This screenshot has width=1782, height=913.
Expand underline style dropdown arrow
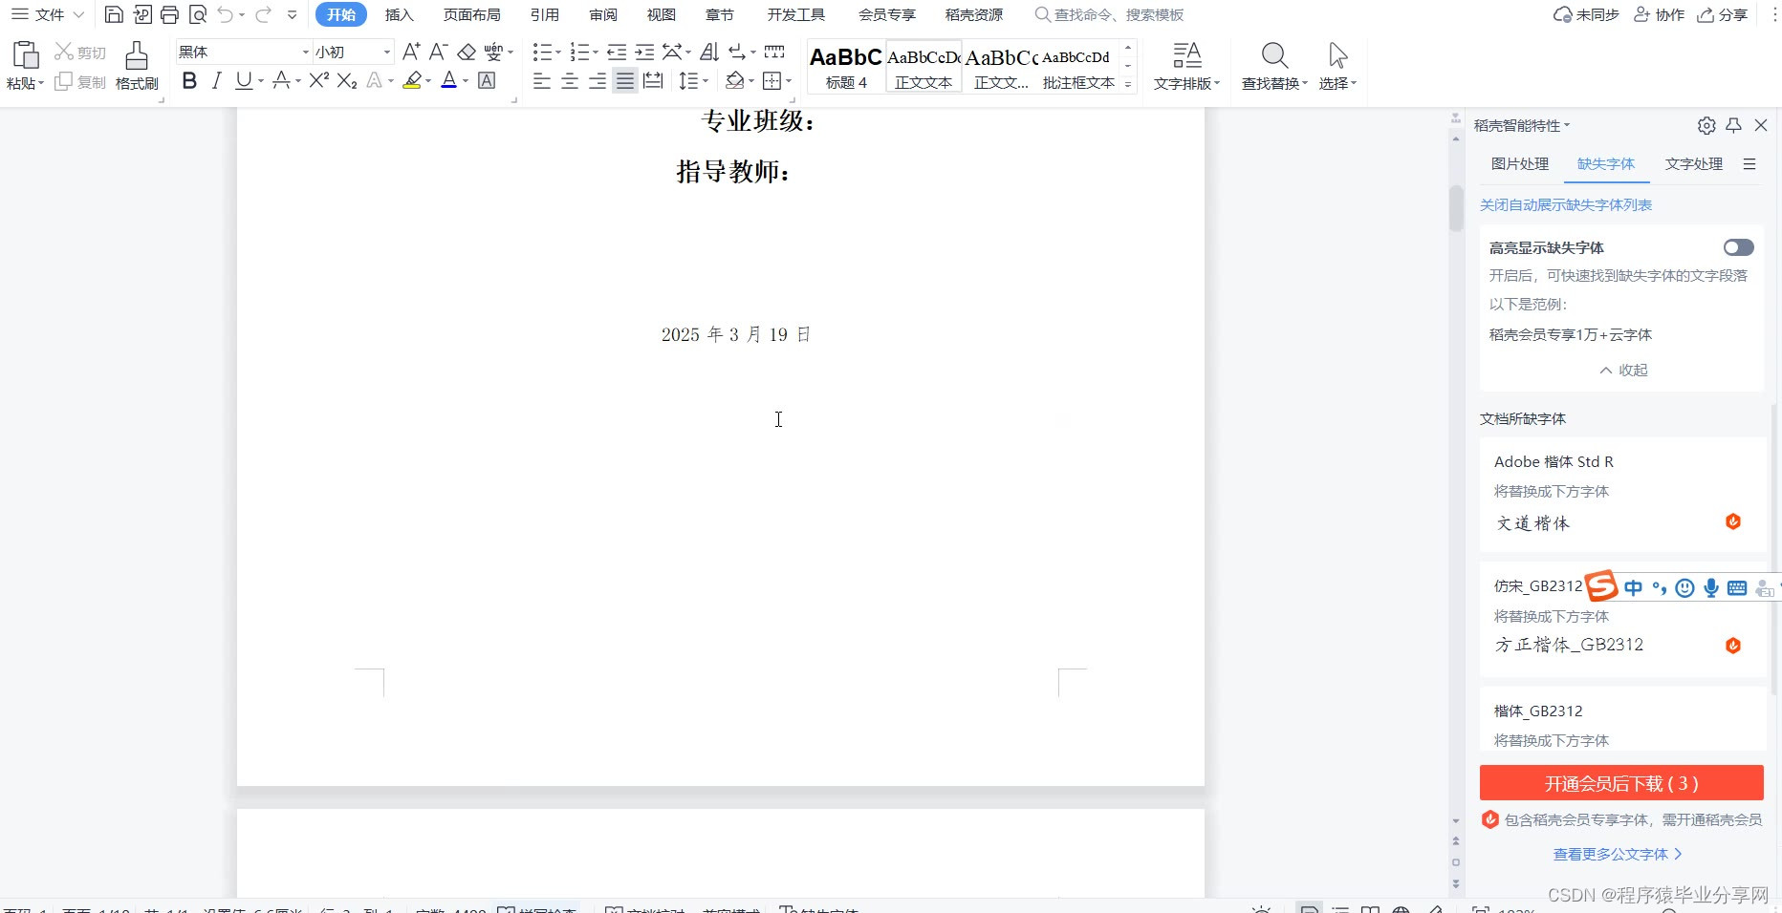[260, 81]
